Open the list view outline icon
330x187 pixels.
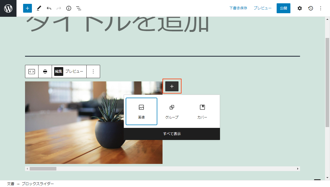(79, 8)
